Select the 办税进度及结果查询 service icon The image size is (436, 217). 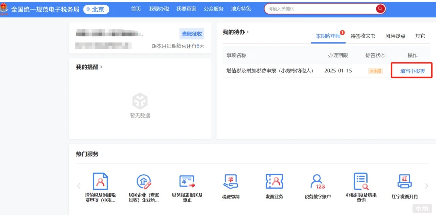[361, 182]
